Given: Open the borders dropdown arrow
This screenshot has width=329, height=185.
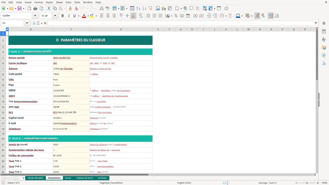Looking at the screenshot, I should (226, 16).
